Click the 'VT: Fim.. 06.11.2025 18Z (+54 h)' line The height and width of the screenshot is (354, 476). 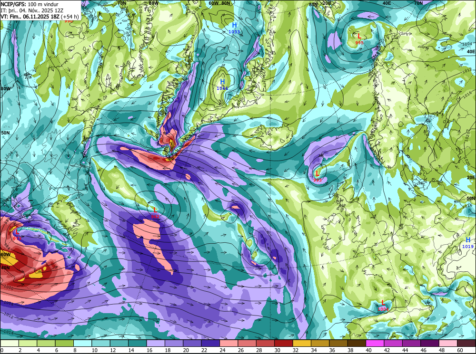click(40, 16)
